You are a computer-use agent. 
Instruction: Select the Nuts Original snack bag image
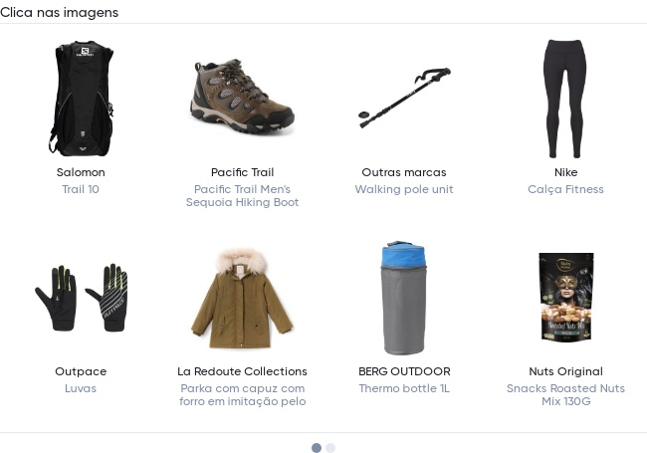pyautogui.click(x=565, y=298)
